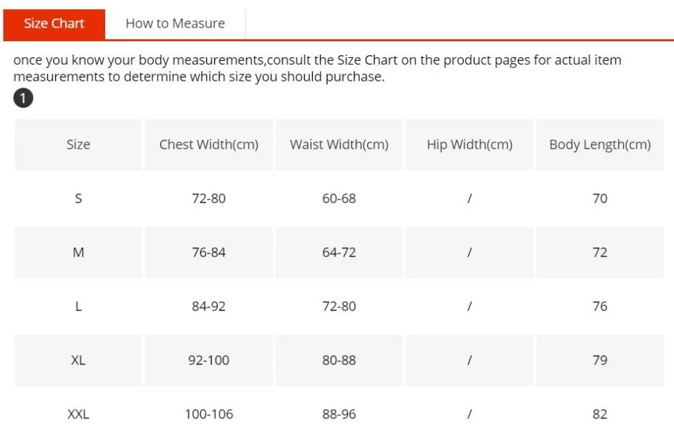Select the L size row label
The height and width of the screenshot is (434, 674).
click(78, 307)
